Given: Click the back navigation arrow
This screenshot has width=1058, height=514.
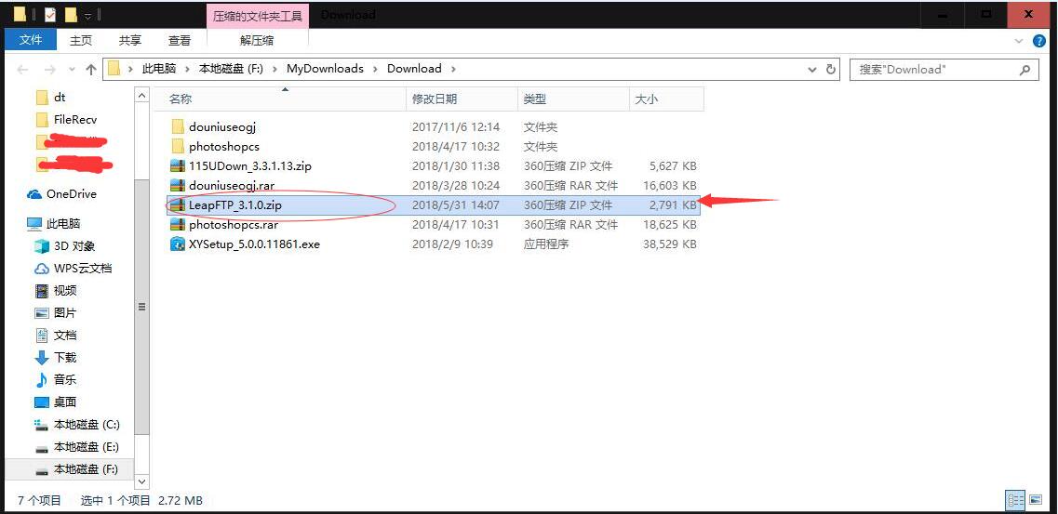Looking at the screenshot, I should 22,70.
